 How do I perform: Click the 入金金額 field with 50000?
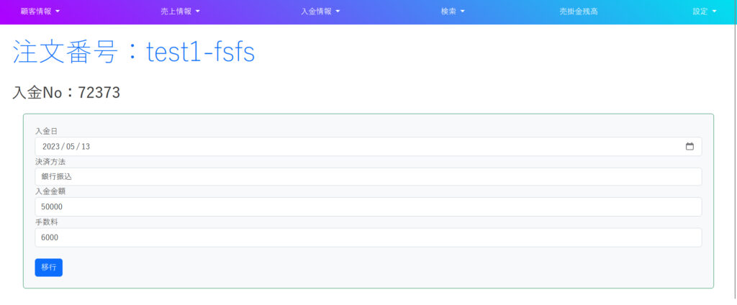(368, 206)
